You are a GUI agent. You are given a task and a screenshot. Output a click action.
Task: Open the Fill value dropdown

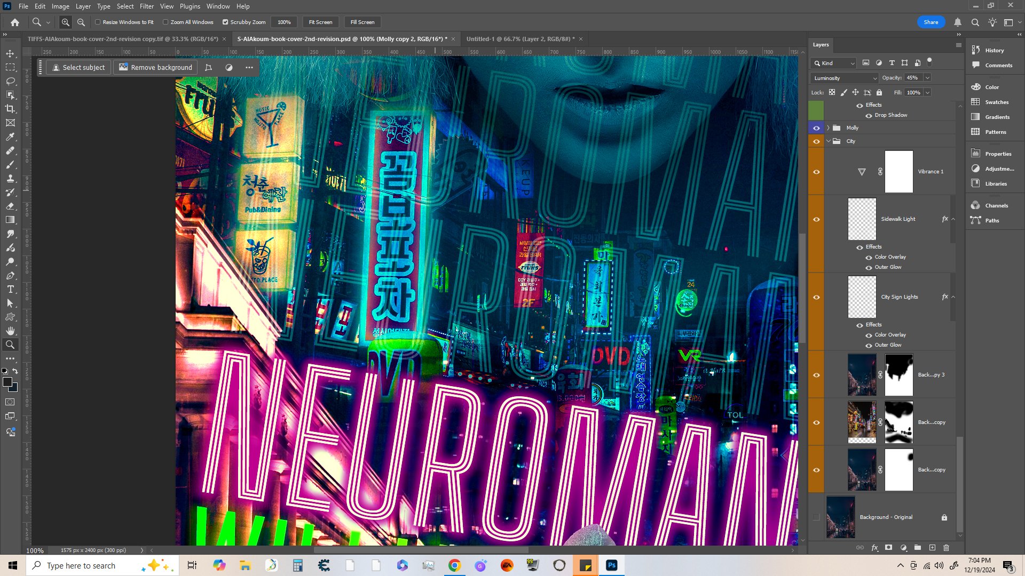tap(927, 93)
